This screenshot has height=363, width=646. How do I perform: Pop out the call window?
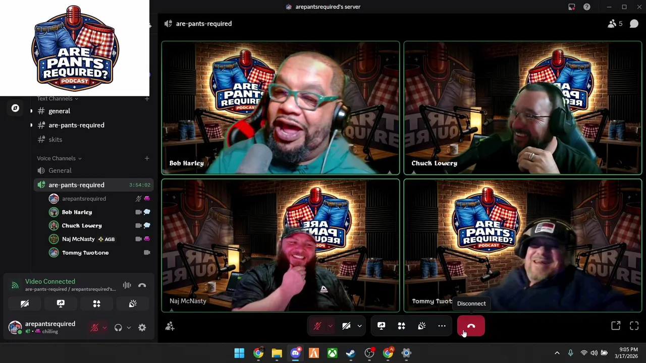click(616, 326)
